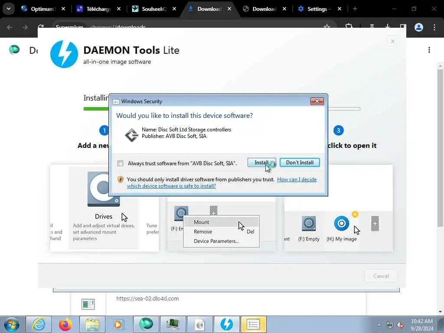Open the How can I decide link
The height and width of the screenshot is (333, 444).
click(x=222, y=183)
